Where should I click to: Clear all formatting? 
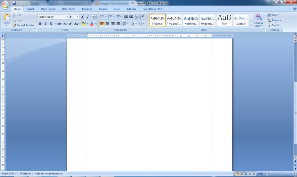94,17
